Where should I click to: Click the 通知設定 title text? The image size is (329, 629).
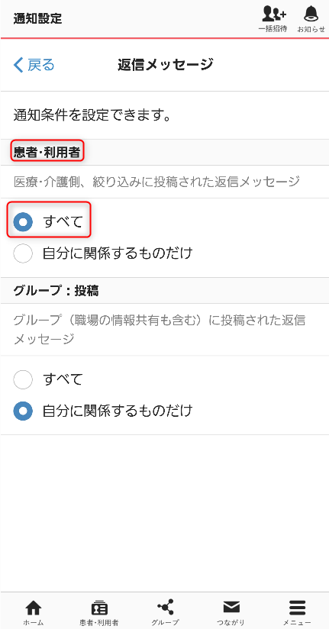[x=37, y=18]
